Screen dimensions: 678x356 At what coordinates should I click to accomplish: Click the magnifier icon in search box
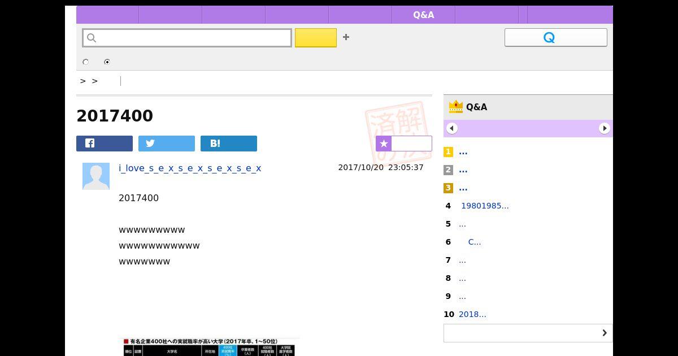pyautogui.click(x=92, y=38)
